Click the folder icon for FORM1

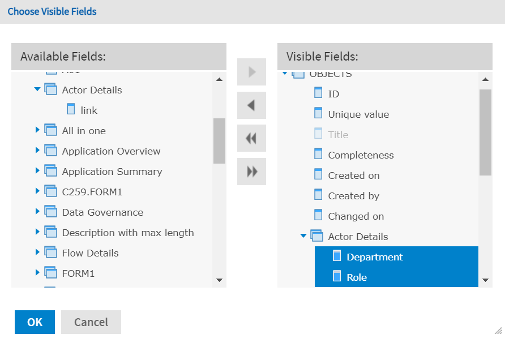[51, 272]
